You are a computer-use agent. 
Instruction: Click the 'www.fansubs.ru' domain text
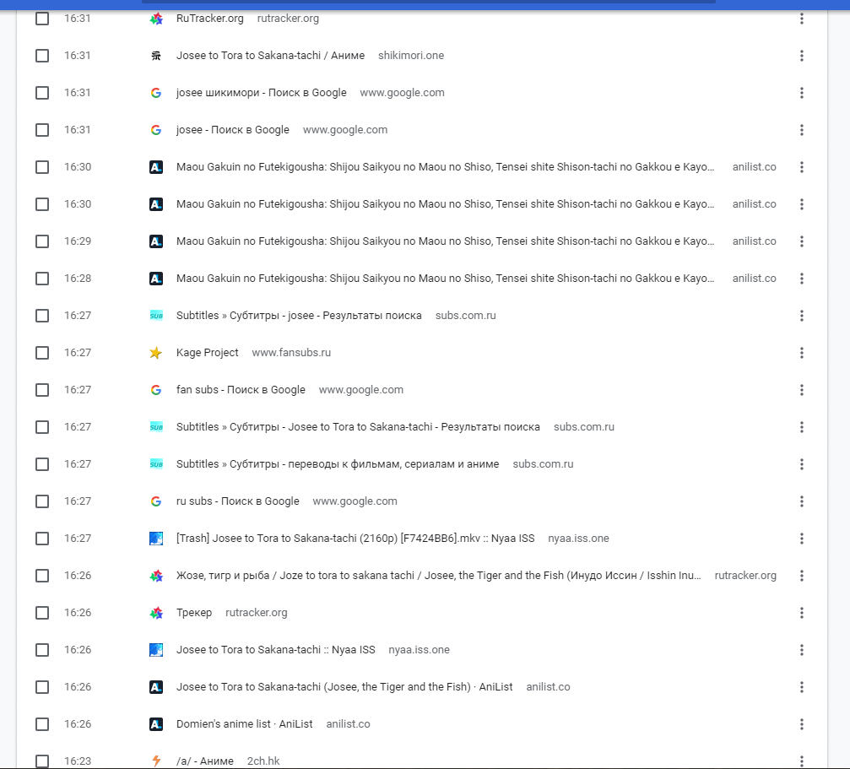pyautogui.click(x=291, y=353)
